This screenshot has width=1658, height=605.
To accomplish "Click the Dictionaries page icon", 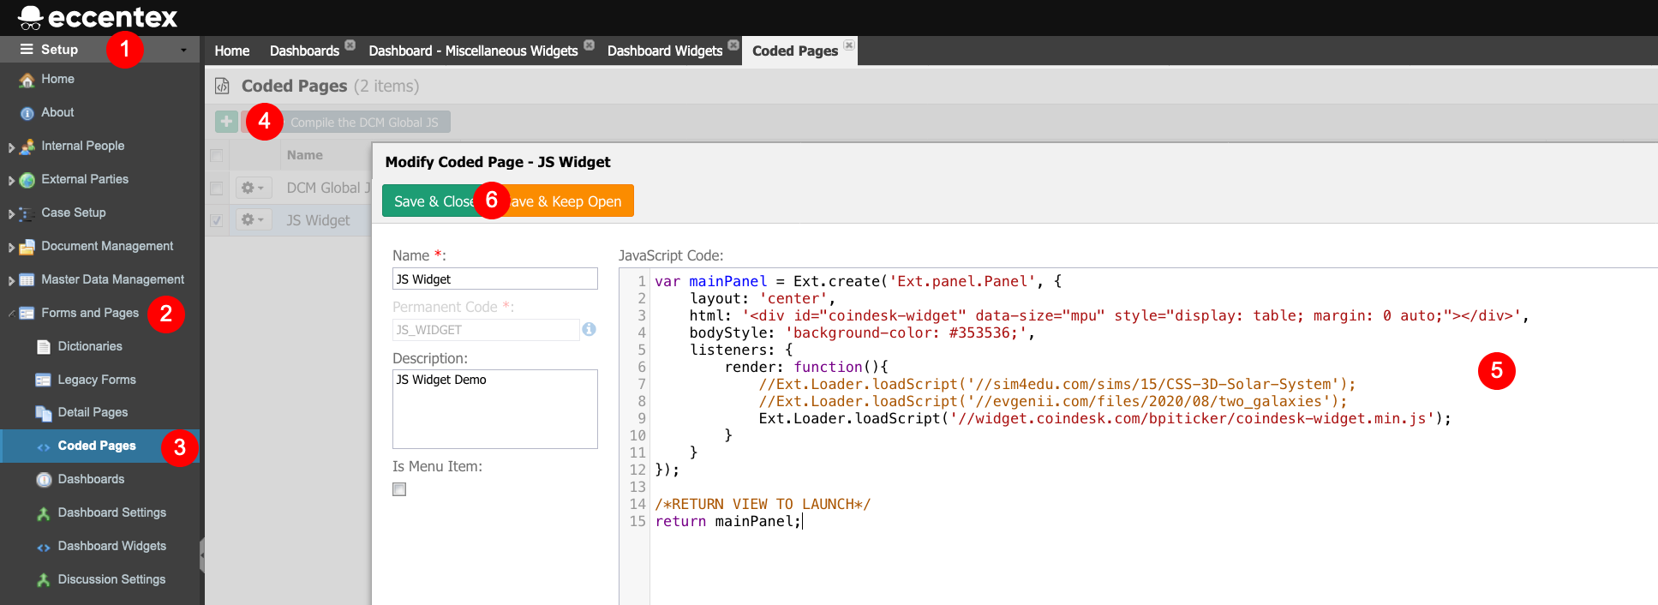I will point(44,347).
